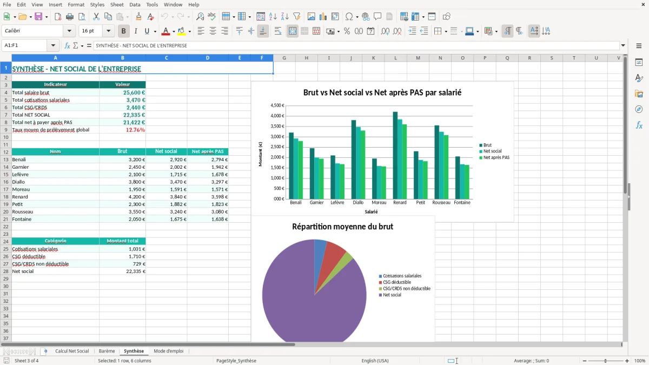Open the sidebar Gallery icon
This screenshot has height=365, width=649.
pos(639,94)
